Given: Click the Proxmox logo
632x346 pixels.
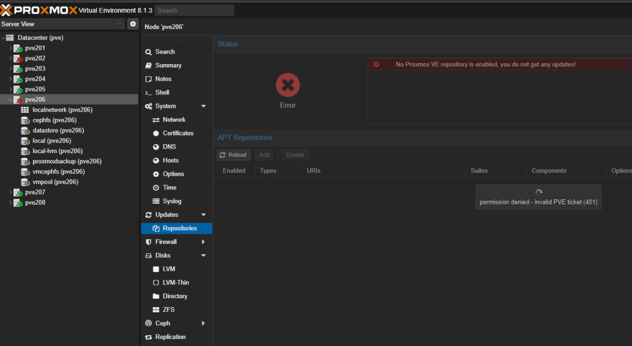Looking at the screenshot, I should 39,10.
